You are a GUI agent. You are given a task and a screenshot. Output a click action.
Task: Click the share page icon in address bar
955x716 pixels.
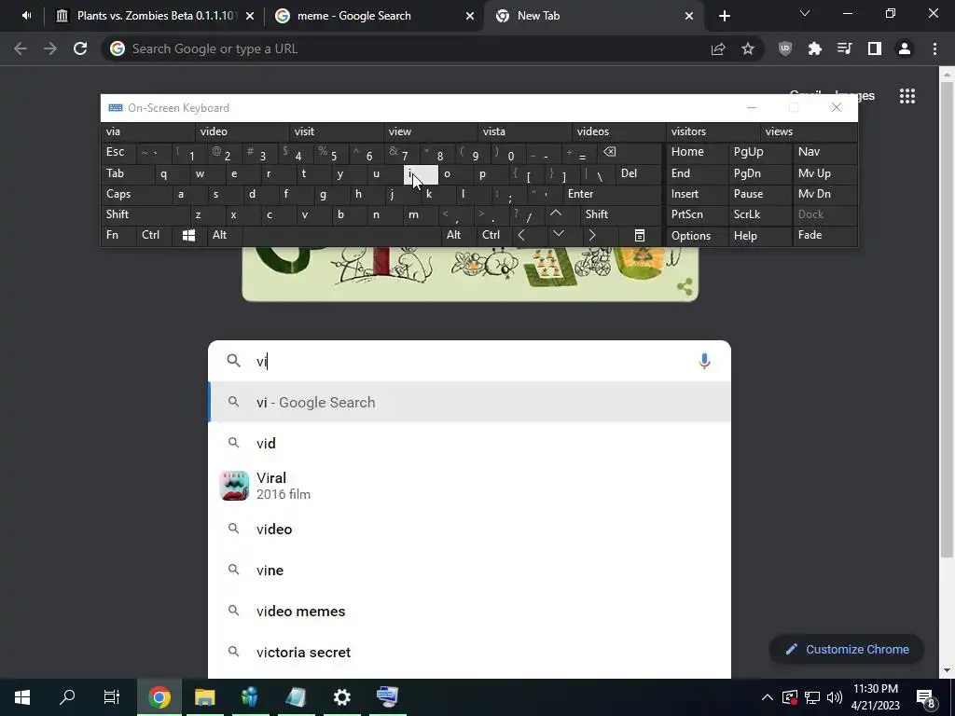(718, 48)
